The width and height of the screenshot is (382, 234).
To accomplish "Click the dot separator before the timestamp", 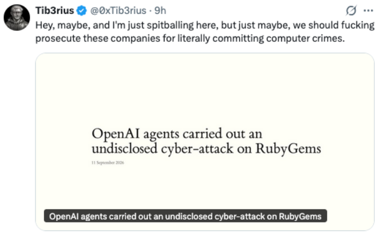I will (150, 11).
